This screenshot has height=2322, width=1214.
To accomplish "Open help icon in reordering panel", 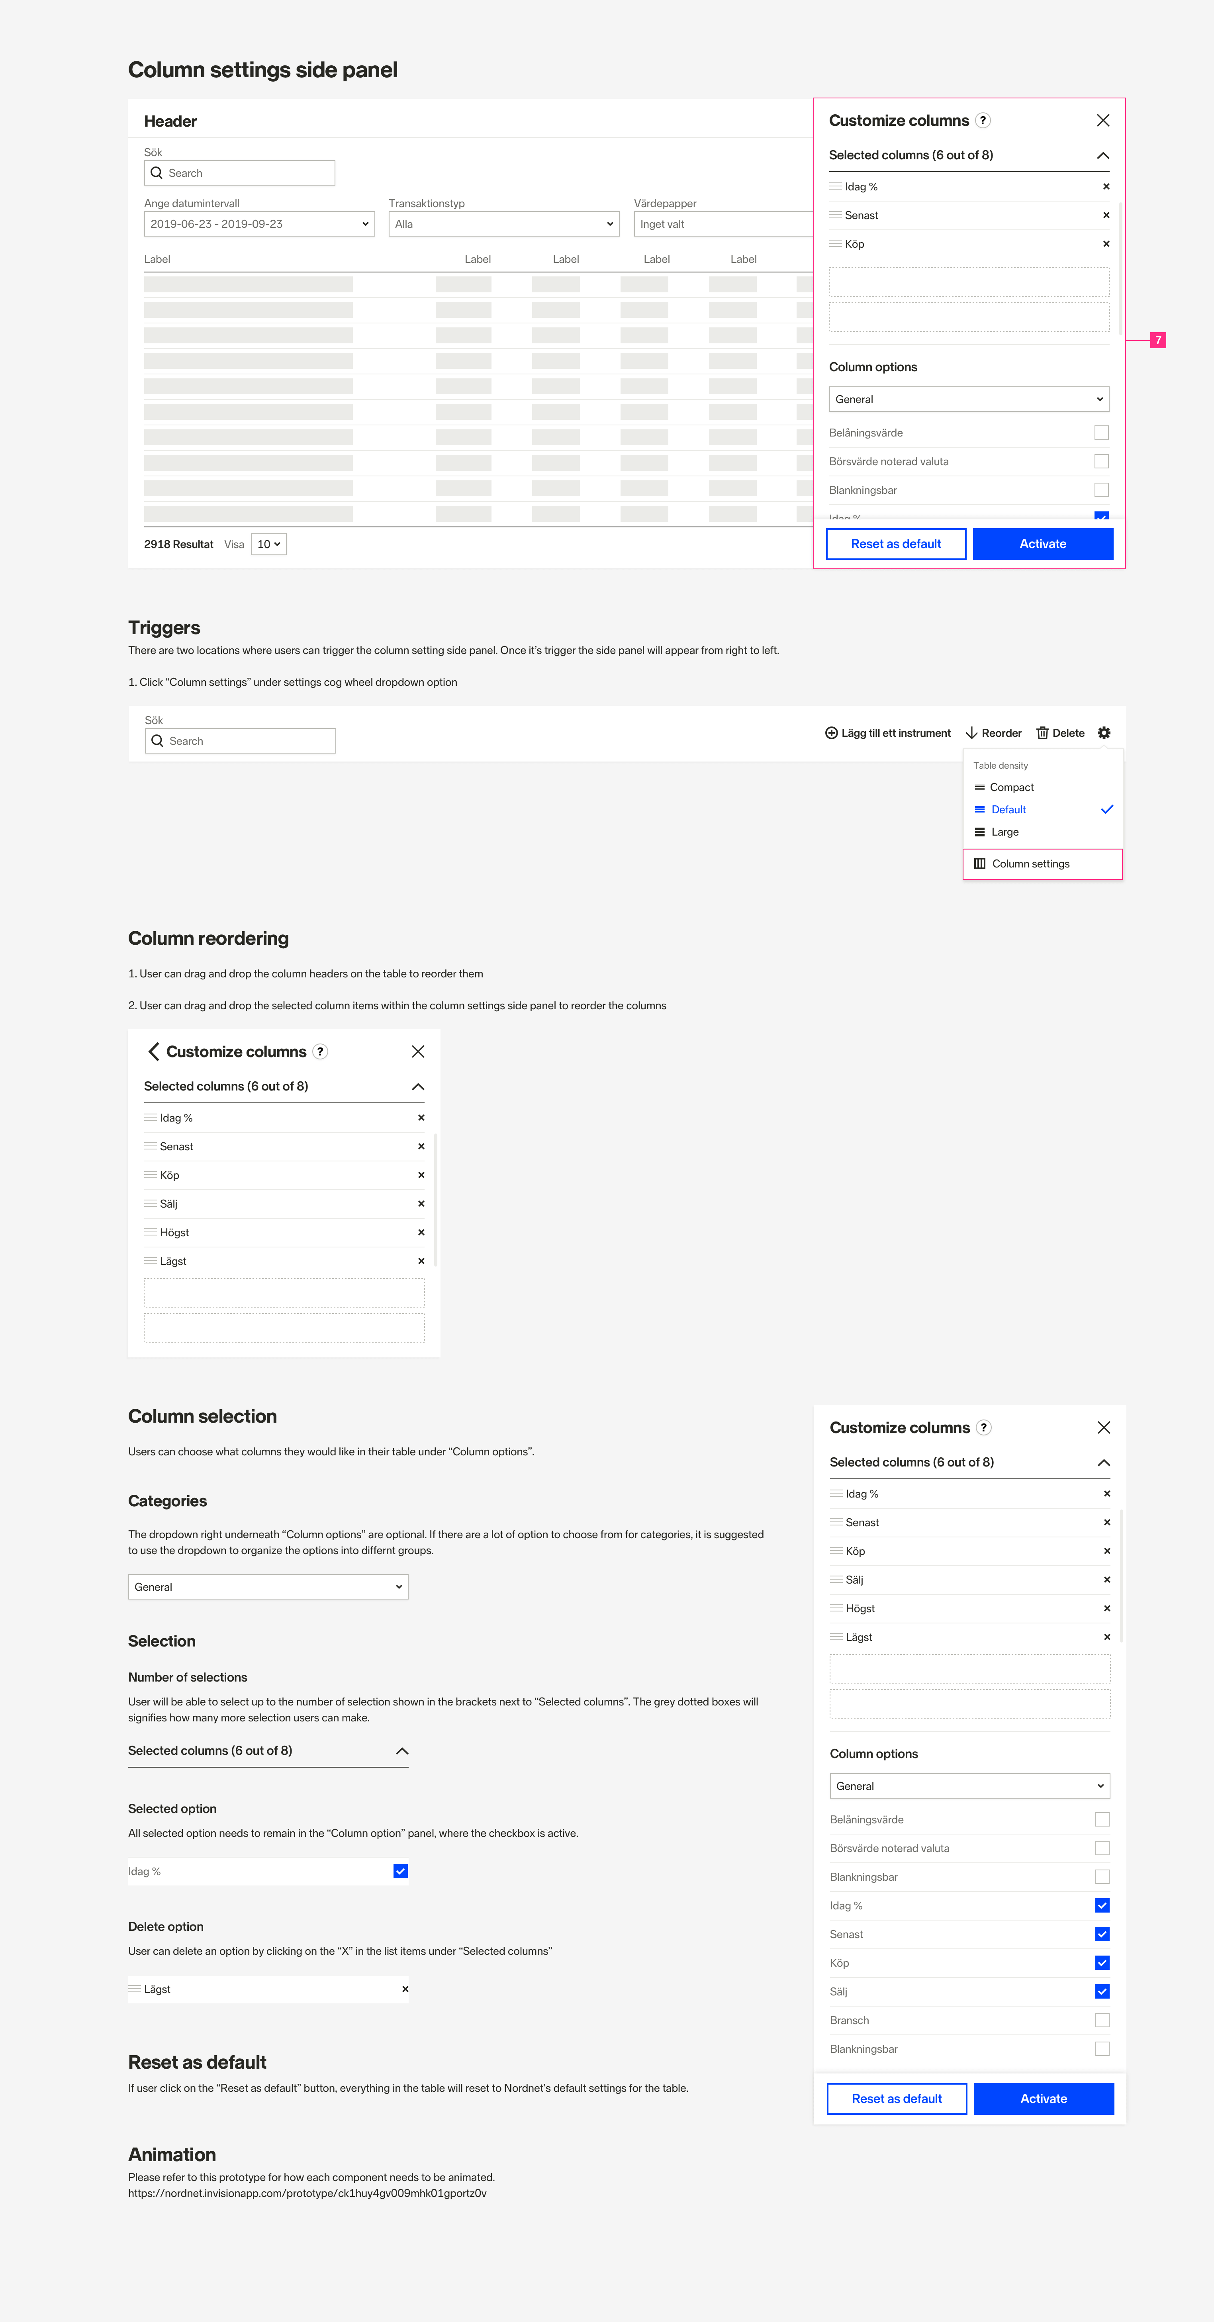I will pyautogui.click(x=320, y=1052).
